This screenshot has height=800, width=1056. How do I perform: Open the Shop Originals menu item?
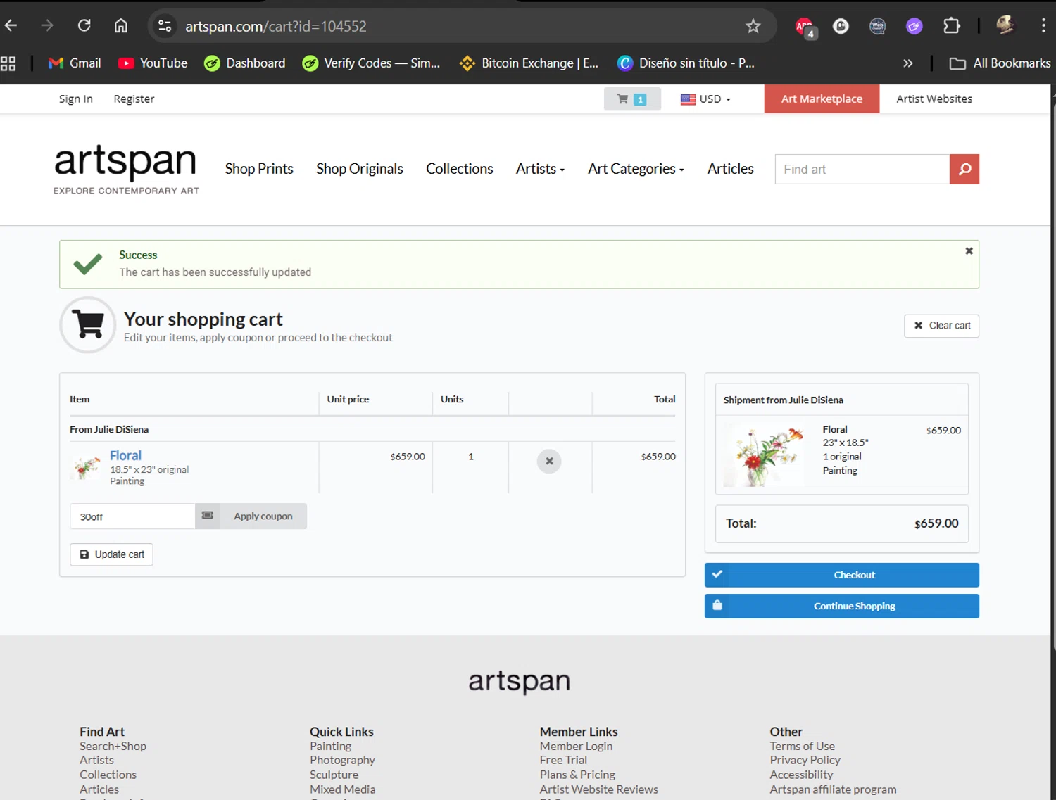click(x=360, y=169)
